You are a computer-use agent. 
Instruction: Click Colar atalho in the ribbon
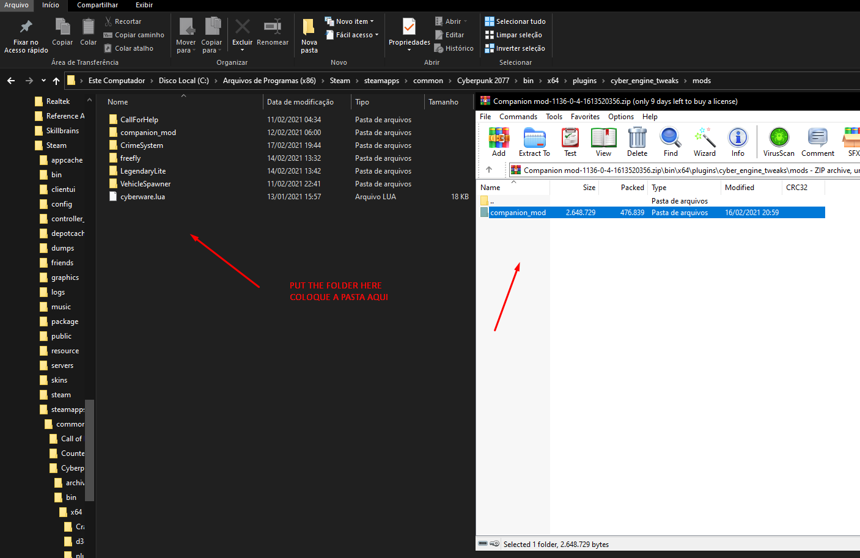(x=128, y=48)
